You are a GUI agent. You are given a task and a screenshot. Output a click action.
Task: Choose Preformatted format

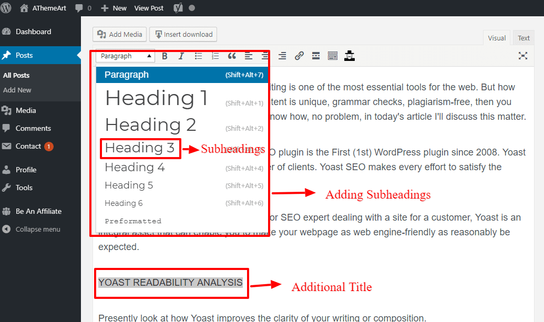182,221
